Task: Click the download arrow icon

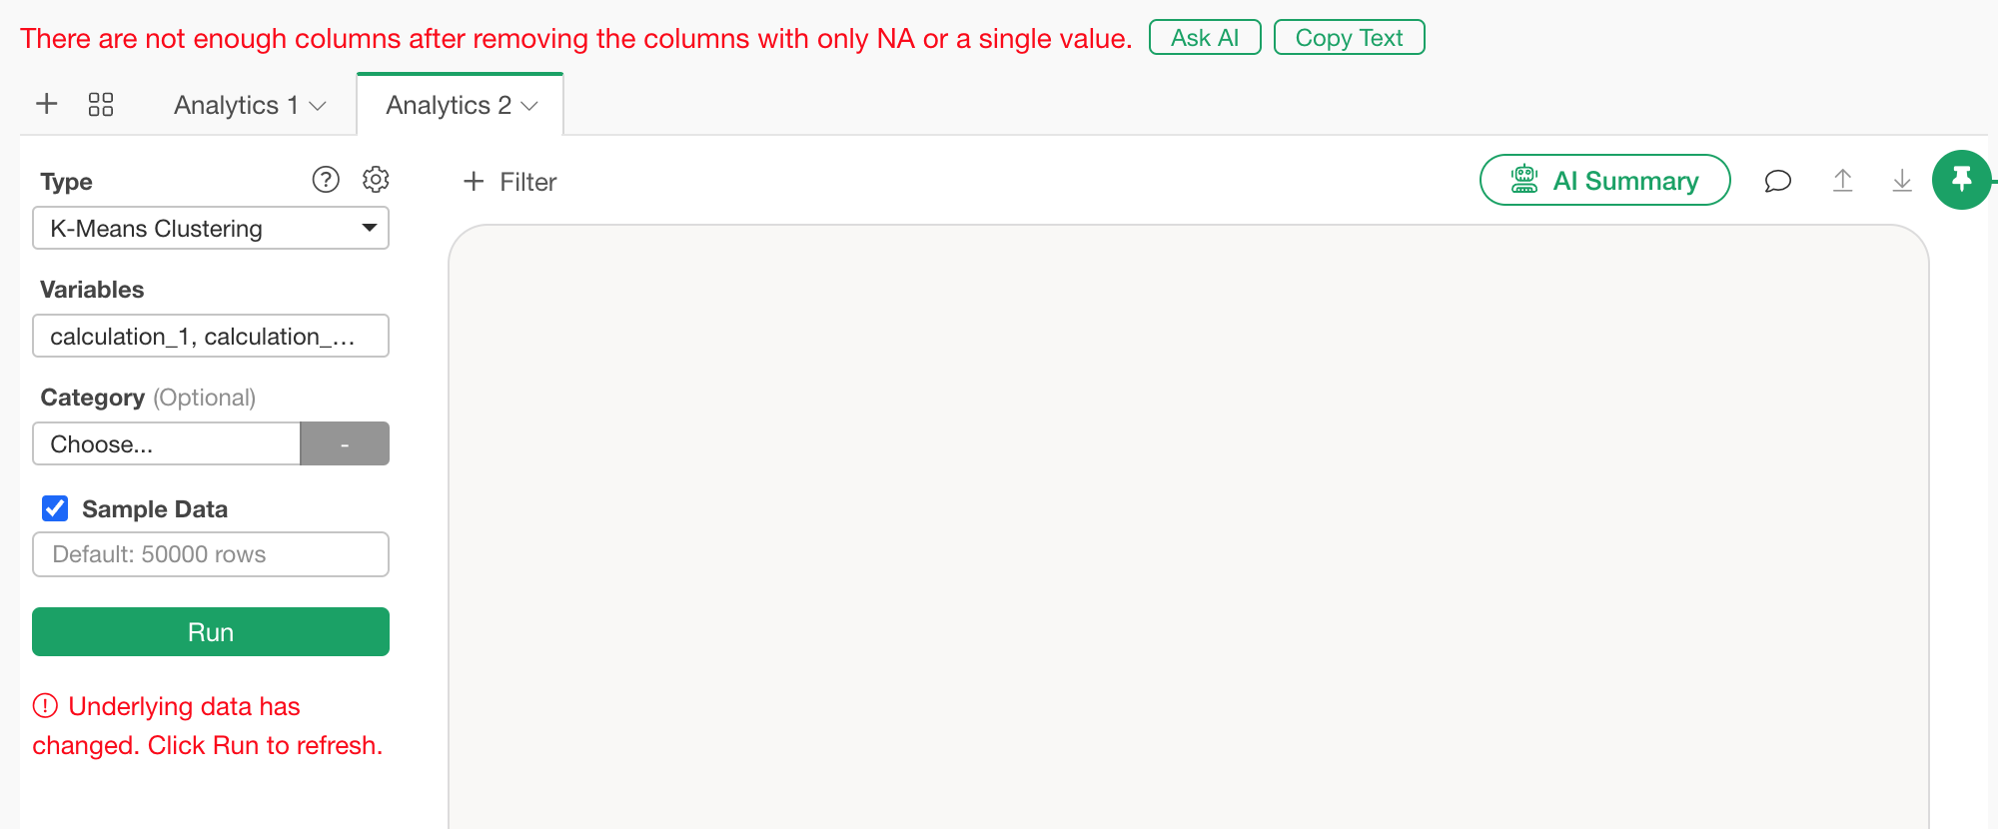Action: [x=1902, y=181]
